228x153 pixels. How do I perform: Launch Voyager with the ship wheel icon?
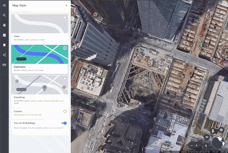(x=4, y=25)
